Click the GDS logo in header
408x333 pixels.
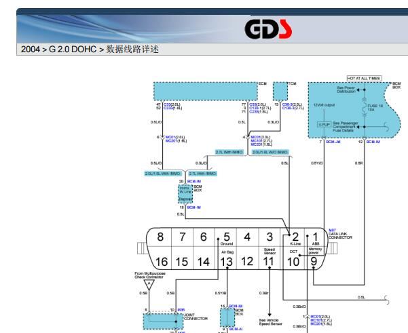point(268,29)
